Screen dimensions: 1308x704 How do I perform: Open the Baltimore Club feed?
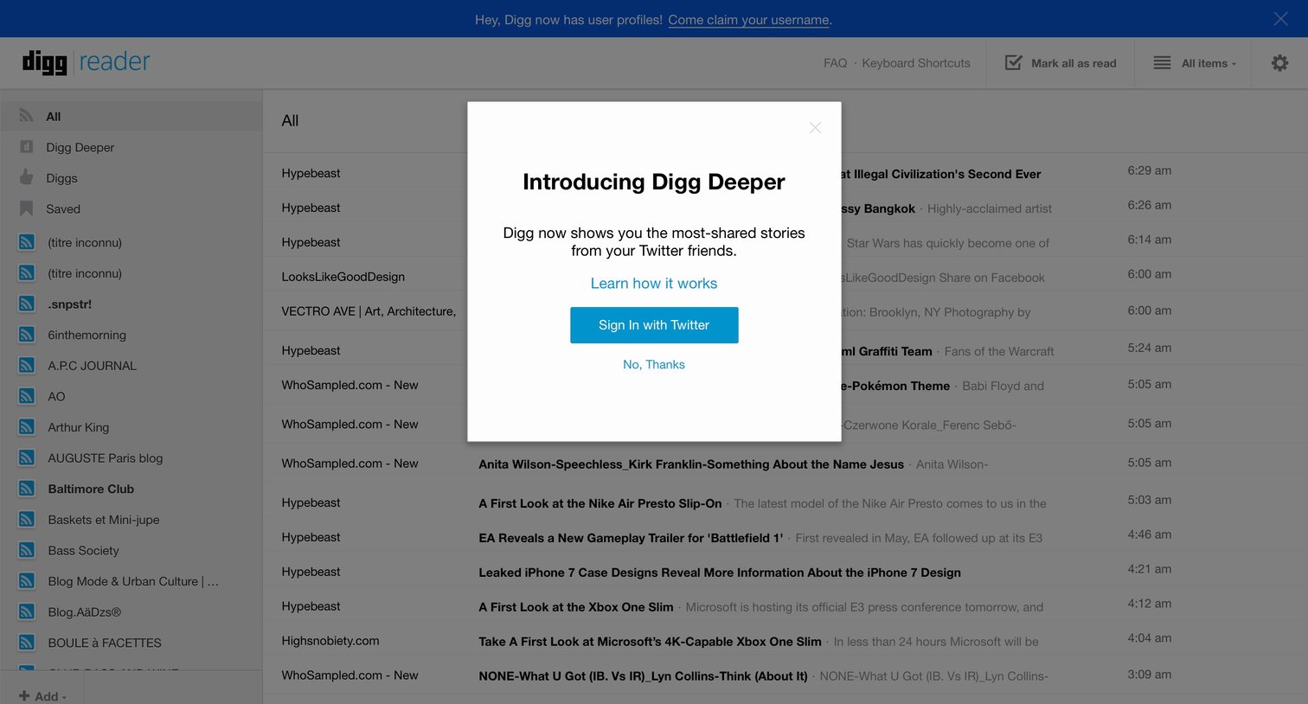pyautogui.click(x=91, y=489)
